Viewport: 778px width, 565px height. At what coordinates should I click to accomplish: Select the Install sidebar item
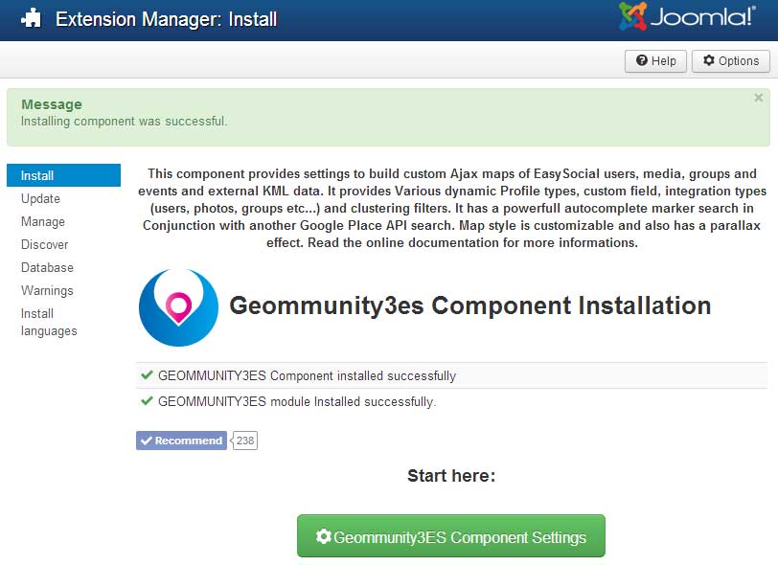63,175
